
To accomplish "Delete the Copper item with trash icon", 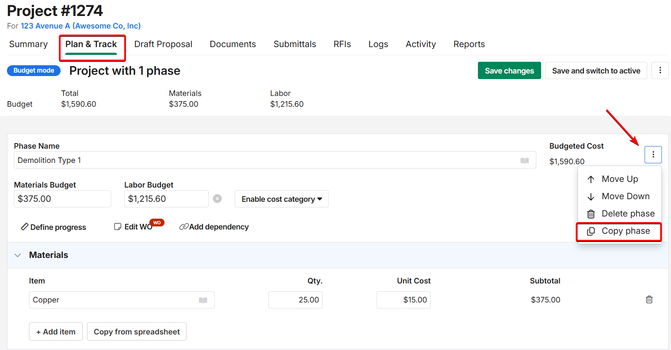I will (649, 299).
